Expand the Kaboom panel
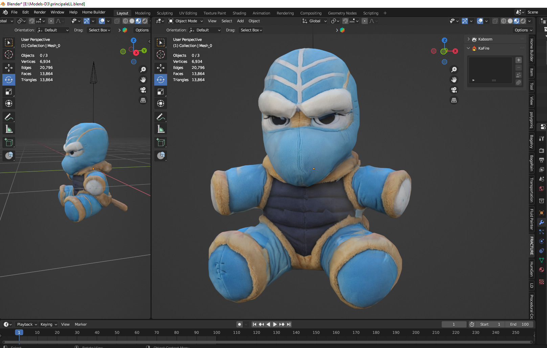This screenshot has width=547, height=348. (469, 39)
